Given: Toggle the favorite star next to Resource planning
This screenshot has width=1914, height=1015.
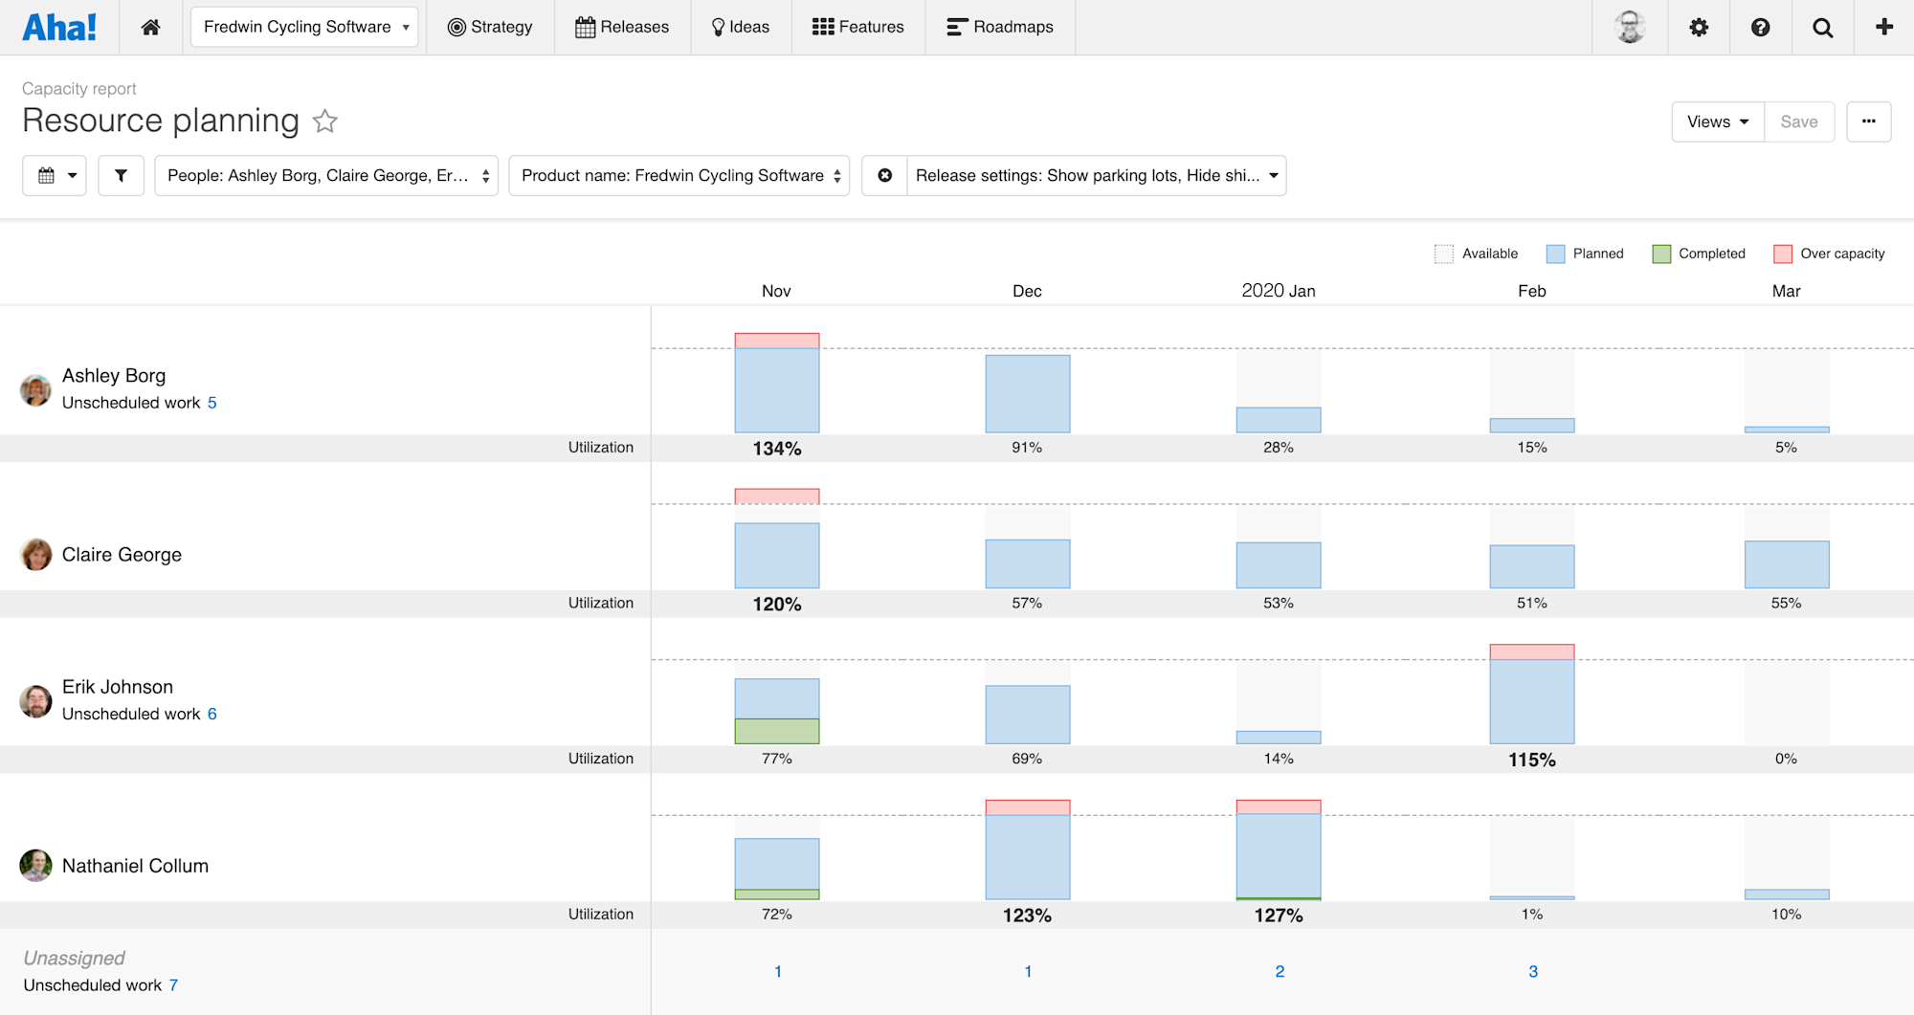Looking at the screenshot, I should (324, 121).
